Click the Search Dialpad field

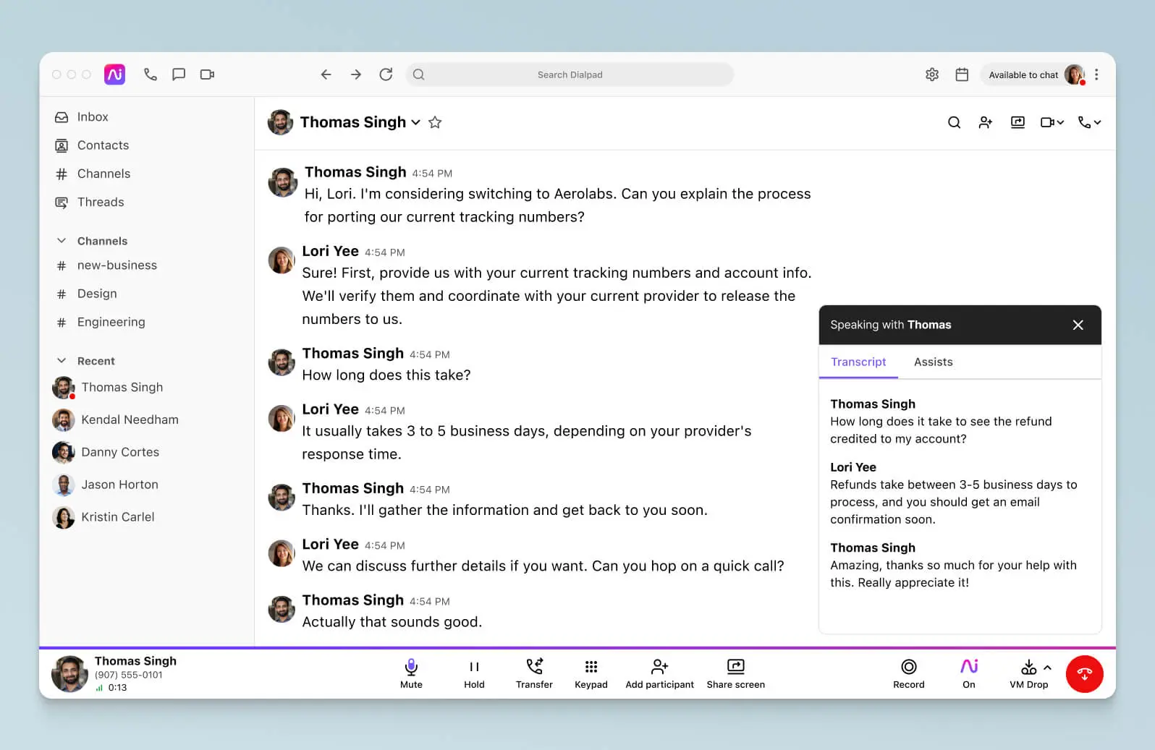(570, 74)
